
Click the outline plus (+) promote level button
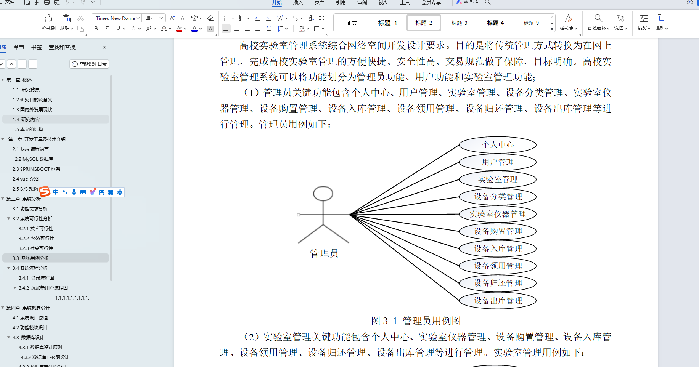pos(22,64)
